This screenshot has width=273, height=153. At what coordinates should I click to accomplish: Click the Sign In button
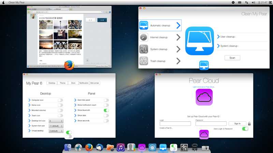tap(237, 123)
